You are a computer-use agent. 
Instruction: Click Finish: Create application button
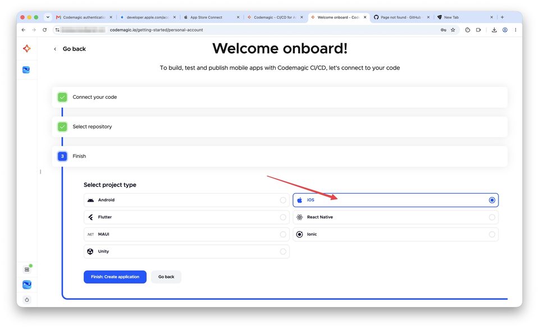click(115, 277)
